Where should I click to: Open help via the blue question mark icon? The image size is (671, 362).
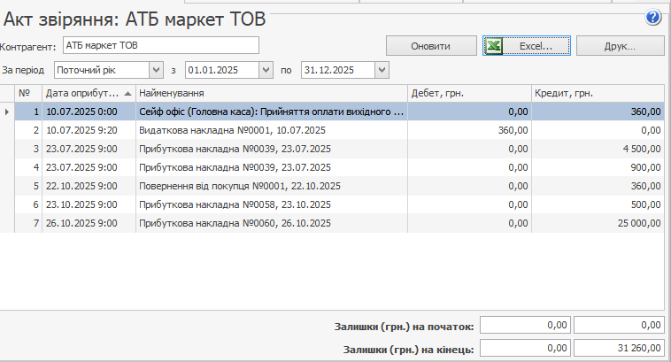click(654, 17)
